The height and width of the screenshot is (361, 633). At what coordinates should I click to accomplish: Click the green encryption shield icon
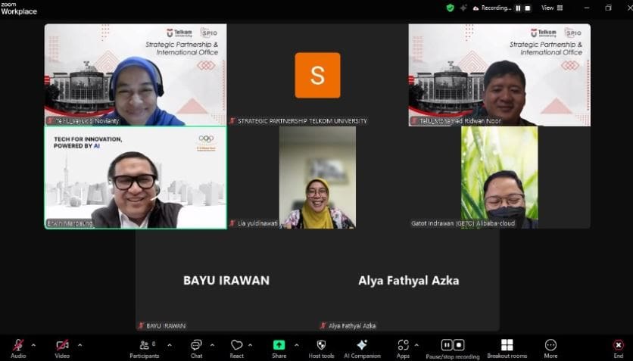pyautogui.click(x=451, y=8)
